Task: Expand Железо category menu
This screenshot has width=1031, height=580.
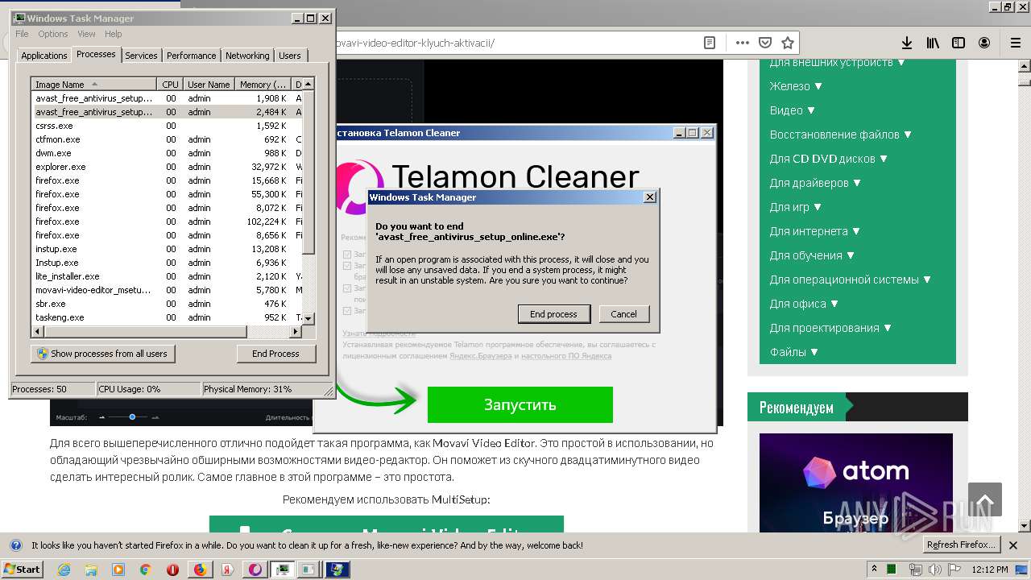Action: tap(796, 86)
